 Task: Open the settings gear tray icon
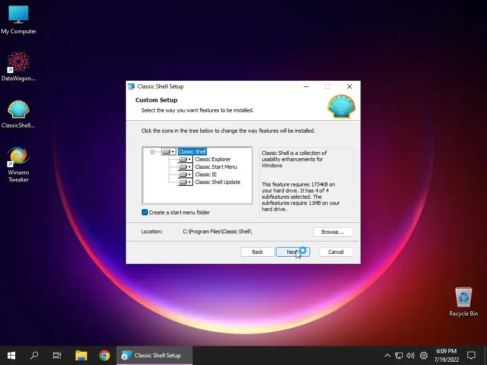coord(424,355)
